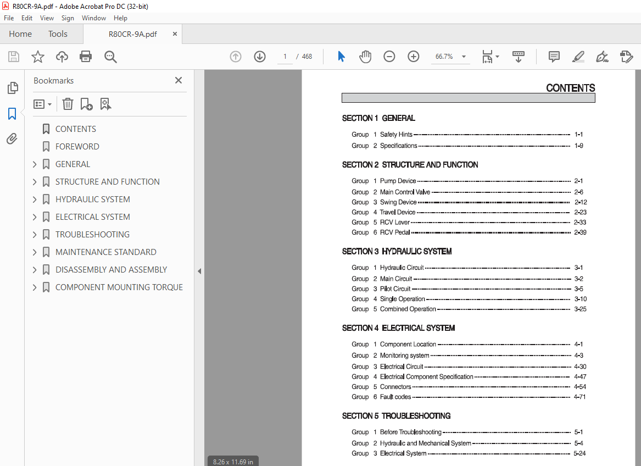Expand DISASSEMBLY AND ASSEMBLY bookmark
641x466 pixels.
[x=35, y=270]
